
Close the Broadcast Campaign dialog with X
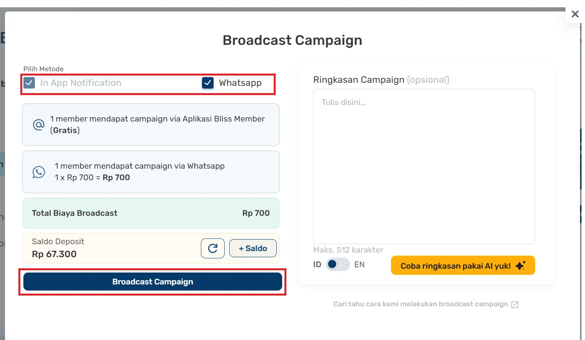coord(575,14)
